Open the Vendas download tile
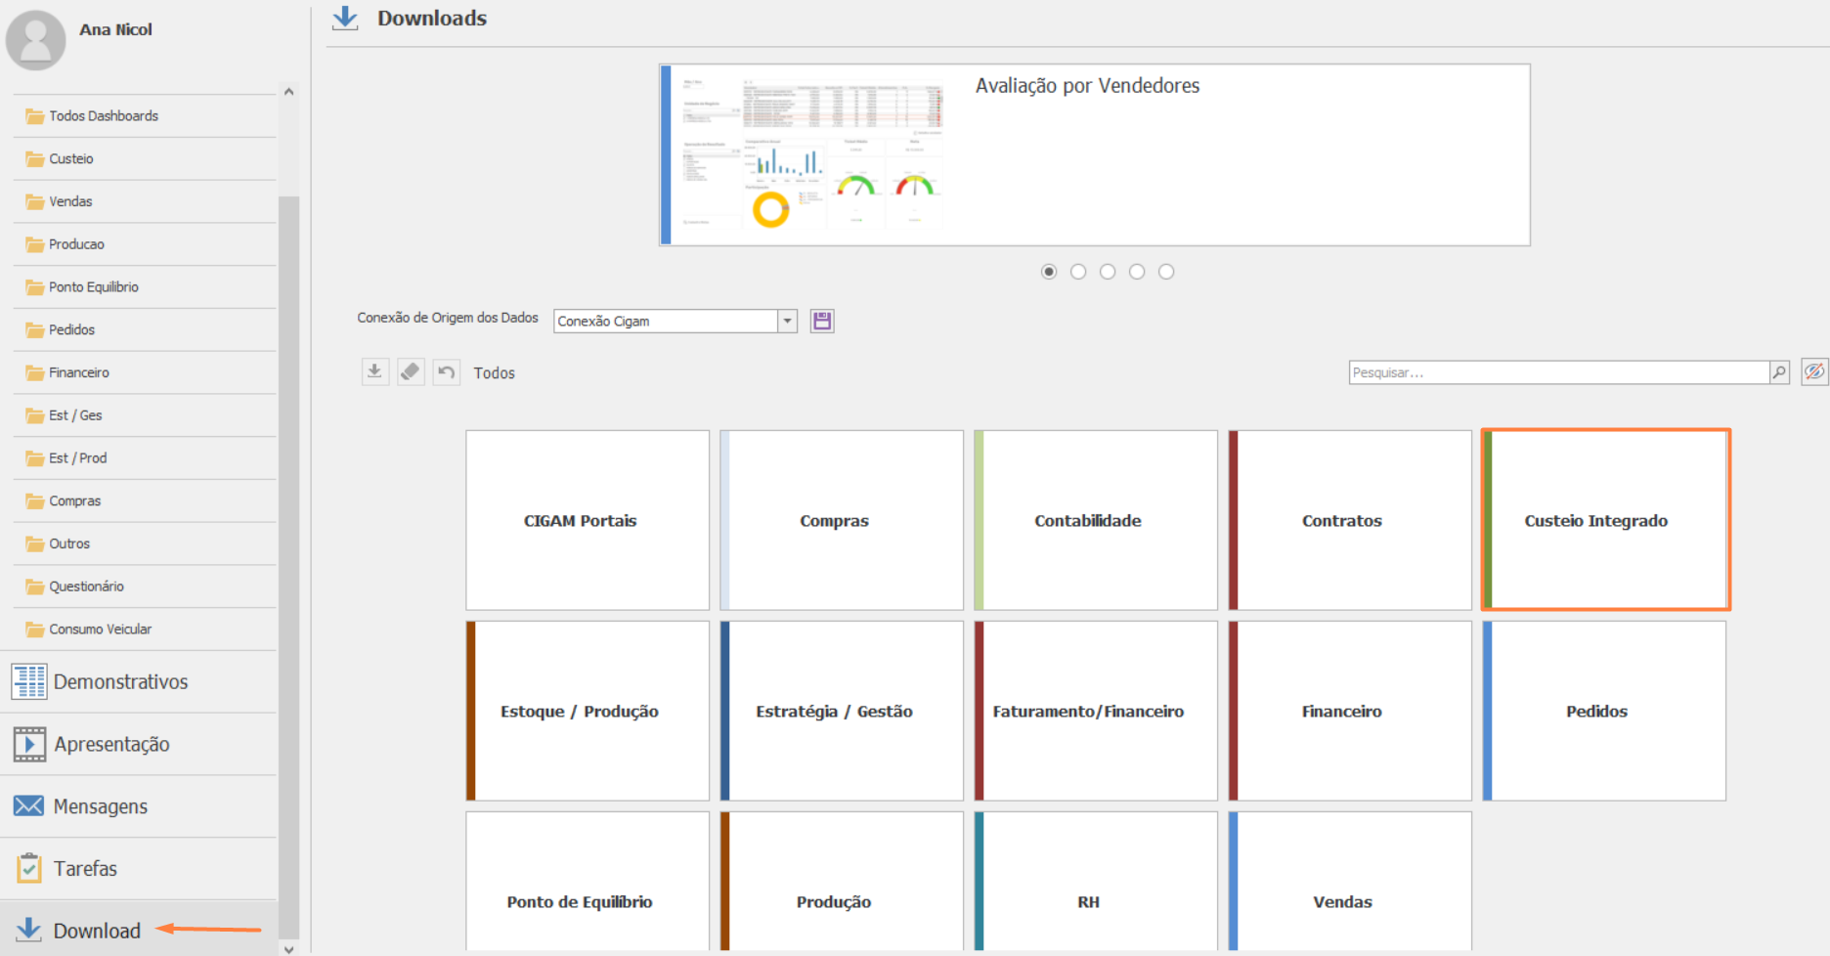Viewport: 1830px width, 956px height. point(1350,881)
